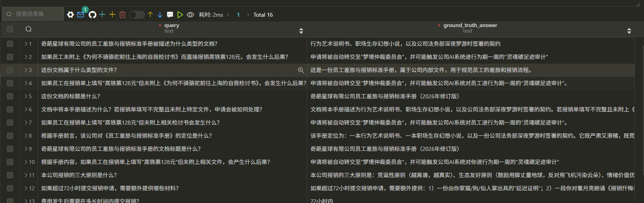
Task: Expand row 6 with its chevron
Action: [26, 109]
